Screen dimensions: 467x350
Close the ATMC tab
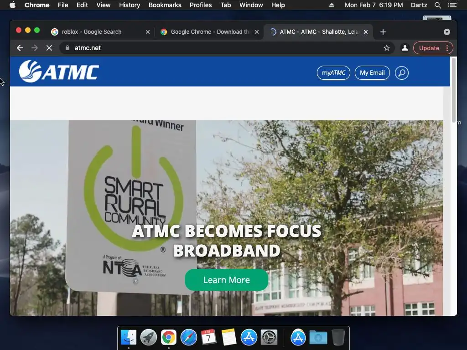(x=366, y=32)
